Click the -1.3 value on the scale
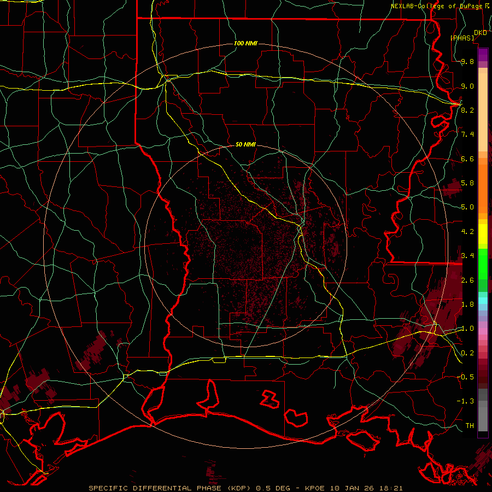This screenshot has height=492, width=492. [x=466, y=401]
